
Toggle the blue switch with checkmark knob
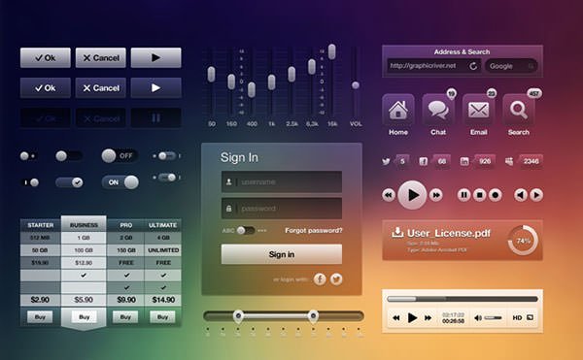69,182
